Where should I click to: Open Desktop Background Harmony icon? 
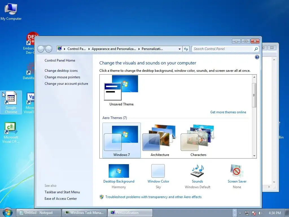point(119,171)
